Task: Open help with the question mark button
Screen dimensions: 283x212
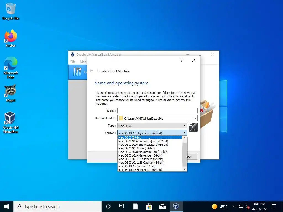Action: coord(181,60)
